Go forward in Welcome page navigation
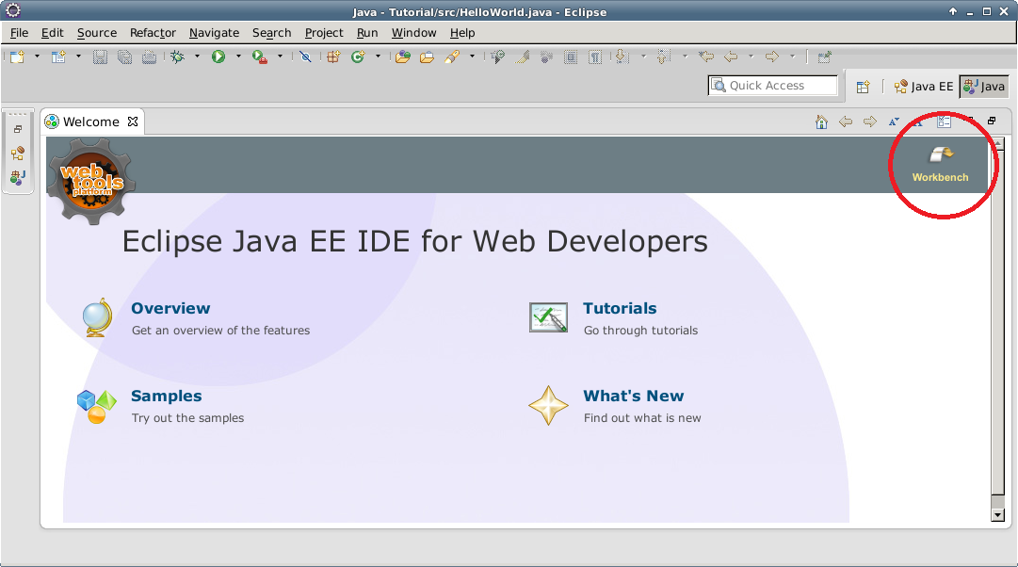 pos(870,122)
